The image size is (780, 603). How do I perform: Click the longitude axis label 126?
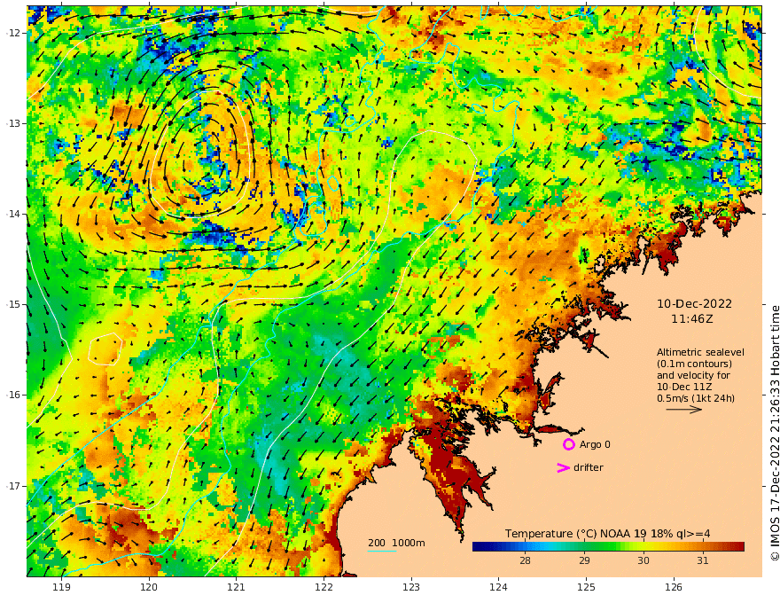pyautogui.click(x=674, y=588)
